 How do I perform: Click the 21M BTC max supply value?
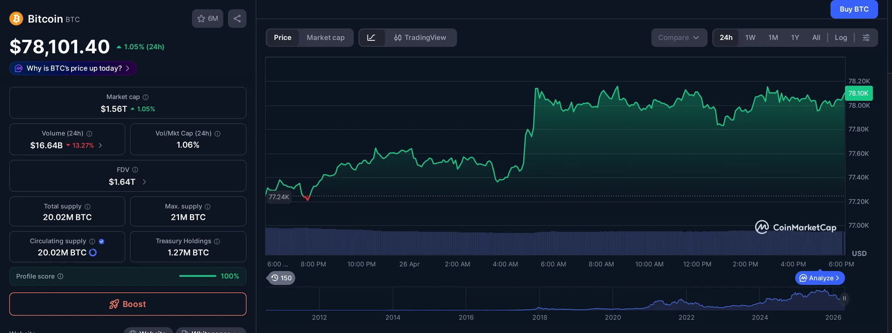(x=188, y=218)
